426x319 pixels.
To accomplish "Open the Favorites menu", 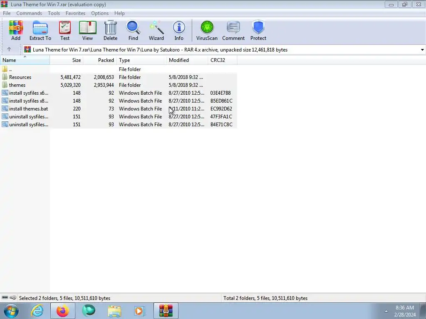I will point(75,13).
